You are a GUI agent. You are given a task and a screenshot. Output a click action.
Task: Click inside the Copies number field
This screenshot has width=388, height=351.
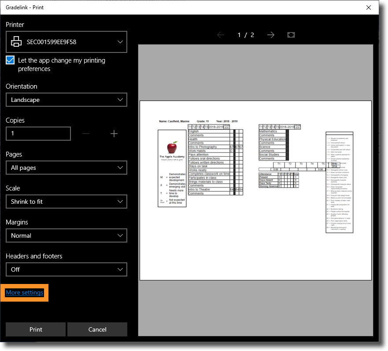point(38,134)
